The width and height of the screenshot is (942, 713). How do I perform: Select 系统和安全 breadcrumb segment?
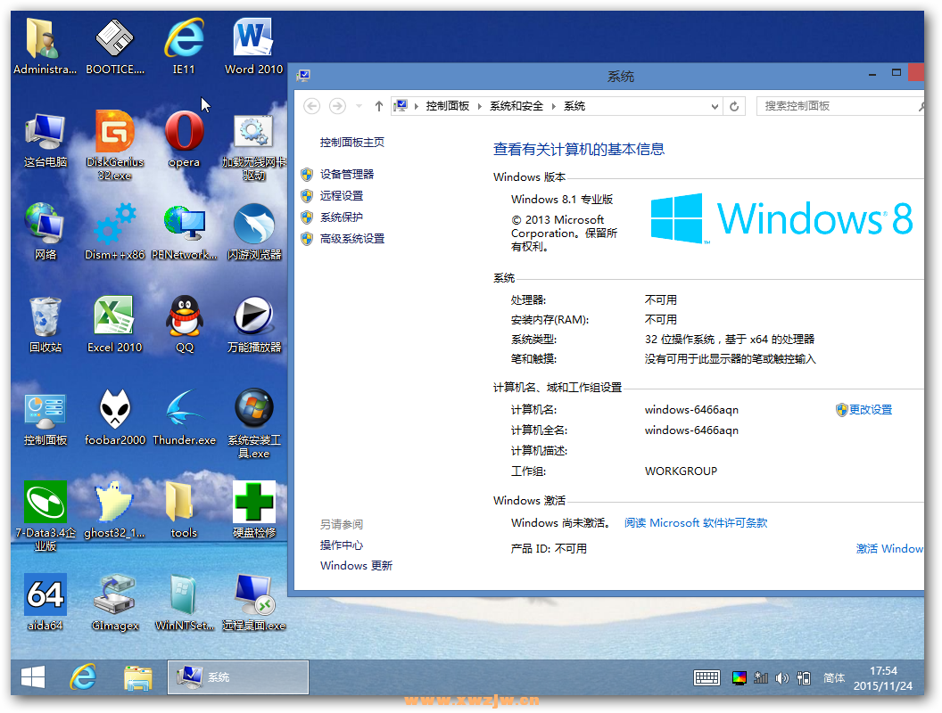[516, 106]
